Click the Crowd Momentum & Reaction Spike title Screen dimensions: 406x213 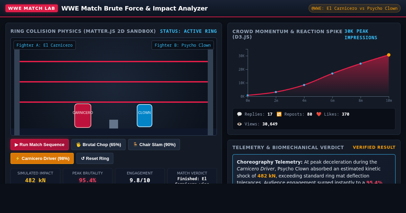pos(287,34)
